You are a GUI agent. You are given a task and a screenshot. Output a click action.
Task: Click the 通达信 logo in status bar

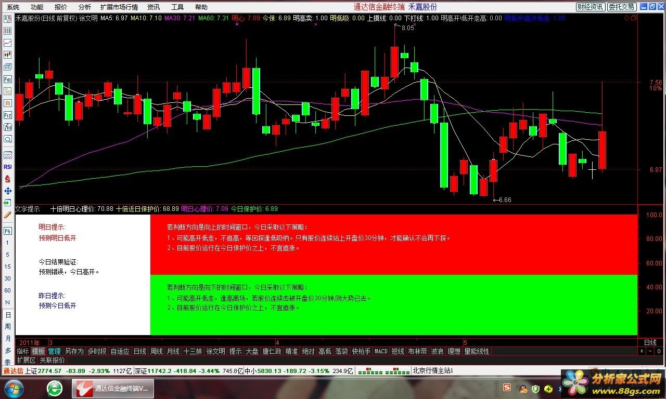13,371
